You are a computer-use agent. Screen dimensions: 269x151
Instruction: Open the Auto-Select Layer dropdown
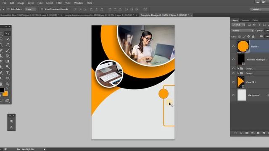coord(31,9)
